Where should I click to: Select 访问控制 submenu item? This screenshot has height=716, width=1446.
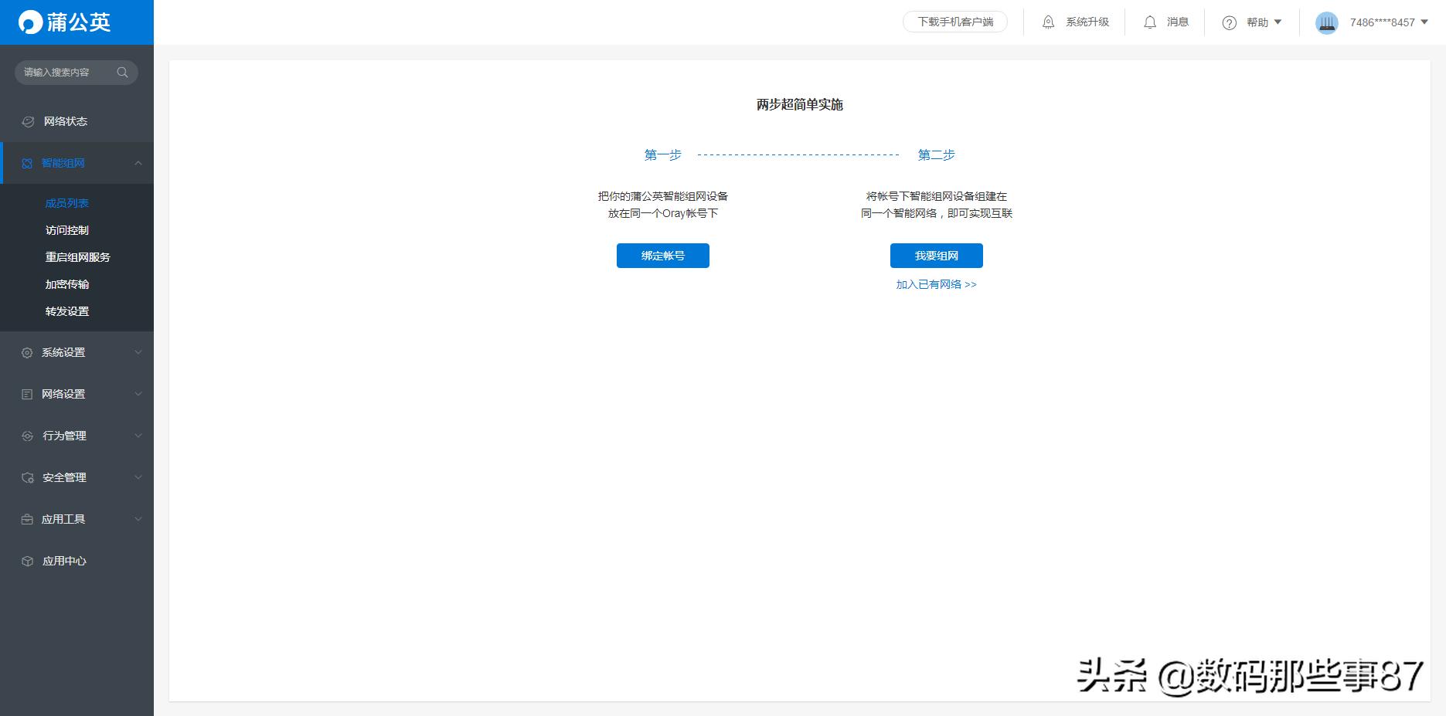(67, 230)
